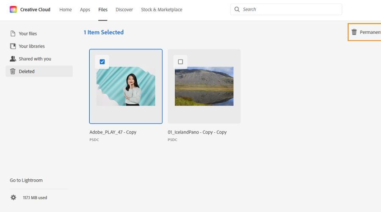Open the Discover tab

coord(124,10)
